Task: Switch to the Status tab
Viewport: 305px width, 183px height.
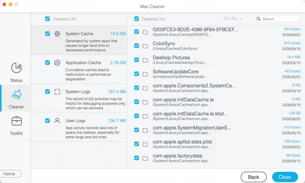Action: [x=16, y=72]
